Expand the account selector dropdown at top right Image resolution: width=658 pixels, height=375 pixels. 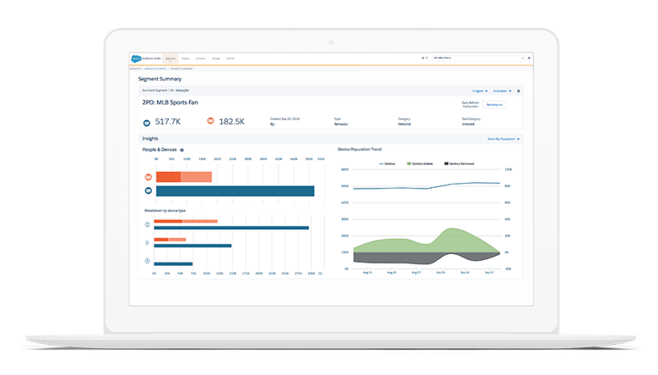478,58
